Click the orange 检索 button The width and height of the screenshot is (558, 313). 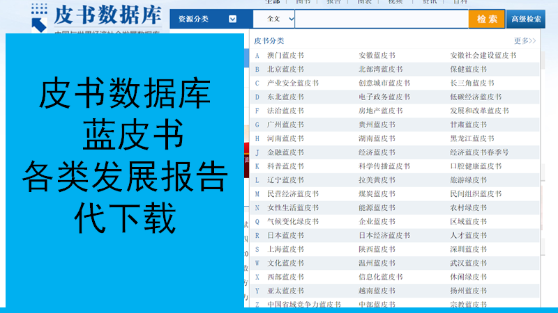(x=486, y=19)
